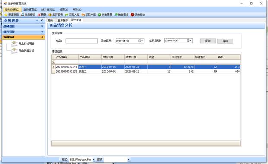Image resolution: width=268 pixels, height=164 pixels.
Task: Click the green 采购入库 arrow icon
Action: tap(67, 15)
